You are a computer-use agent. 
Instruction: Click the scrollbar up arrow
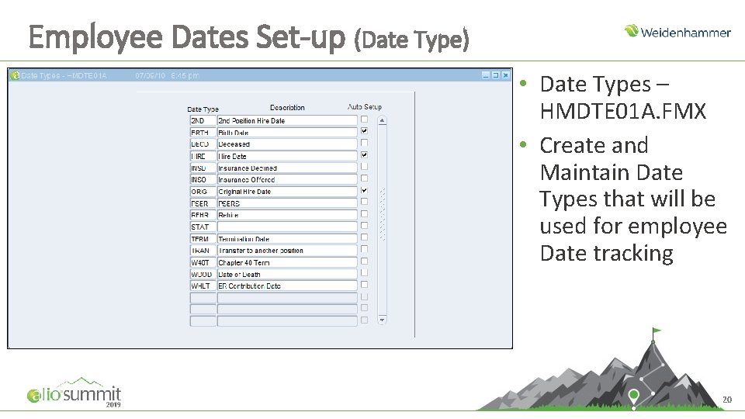[382, 121]
